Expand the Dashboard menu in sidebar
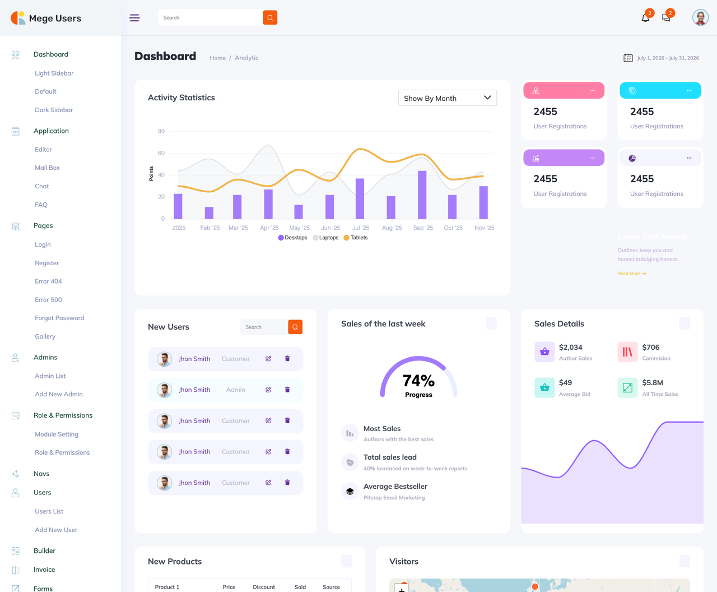This screenshot has width=717, height=592. 51,54
